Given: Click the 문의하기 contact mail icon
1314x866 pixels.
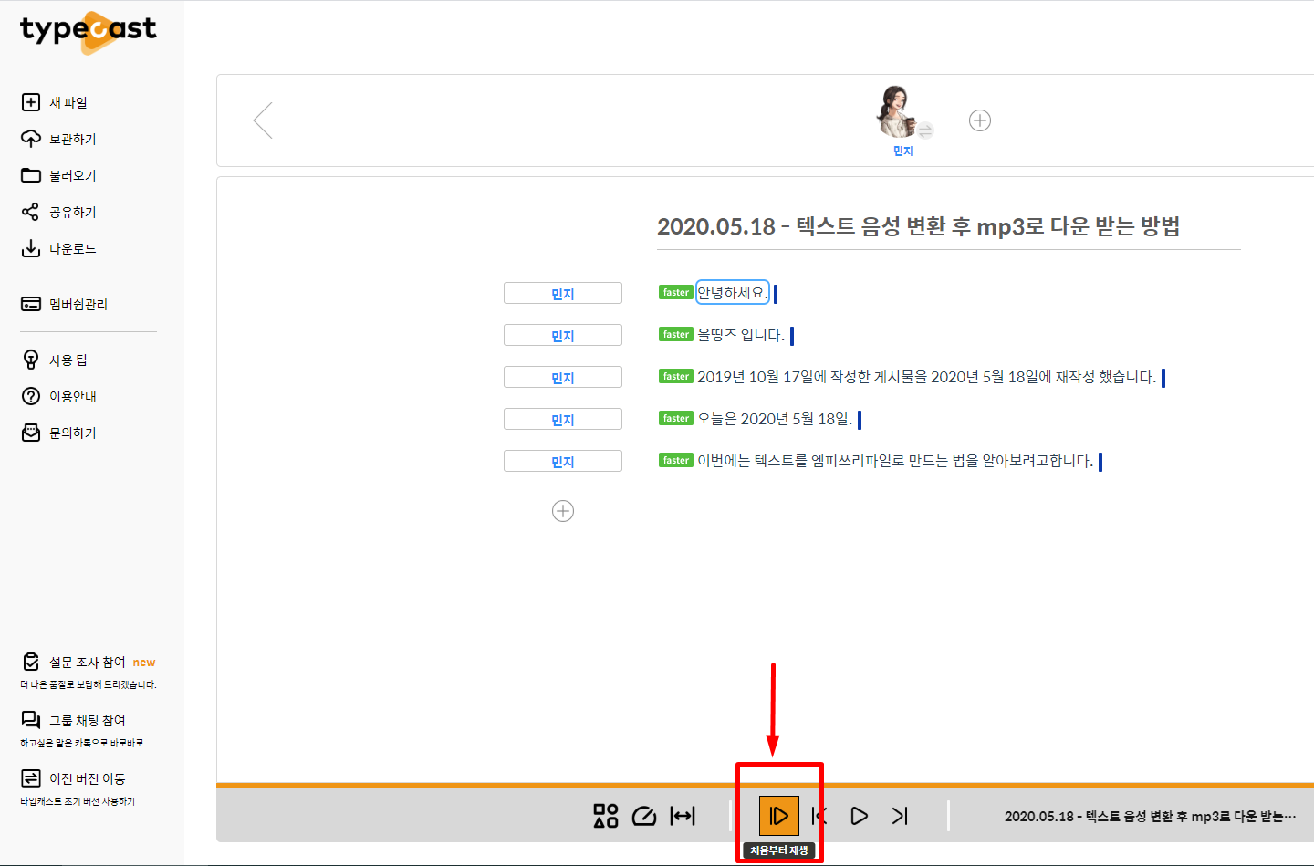Looking at the screenshot, I should (31, 433).
